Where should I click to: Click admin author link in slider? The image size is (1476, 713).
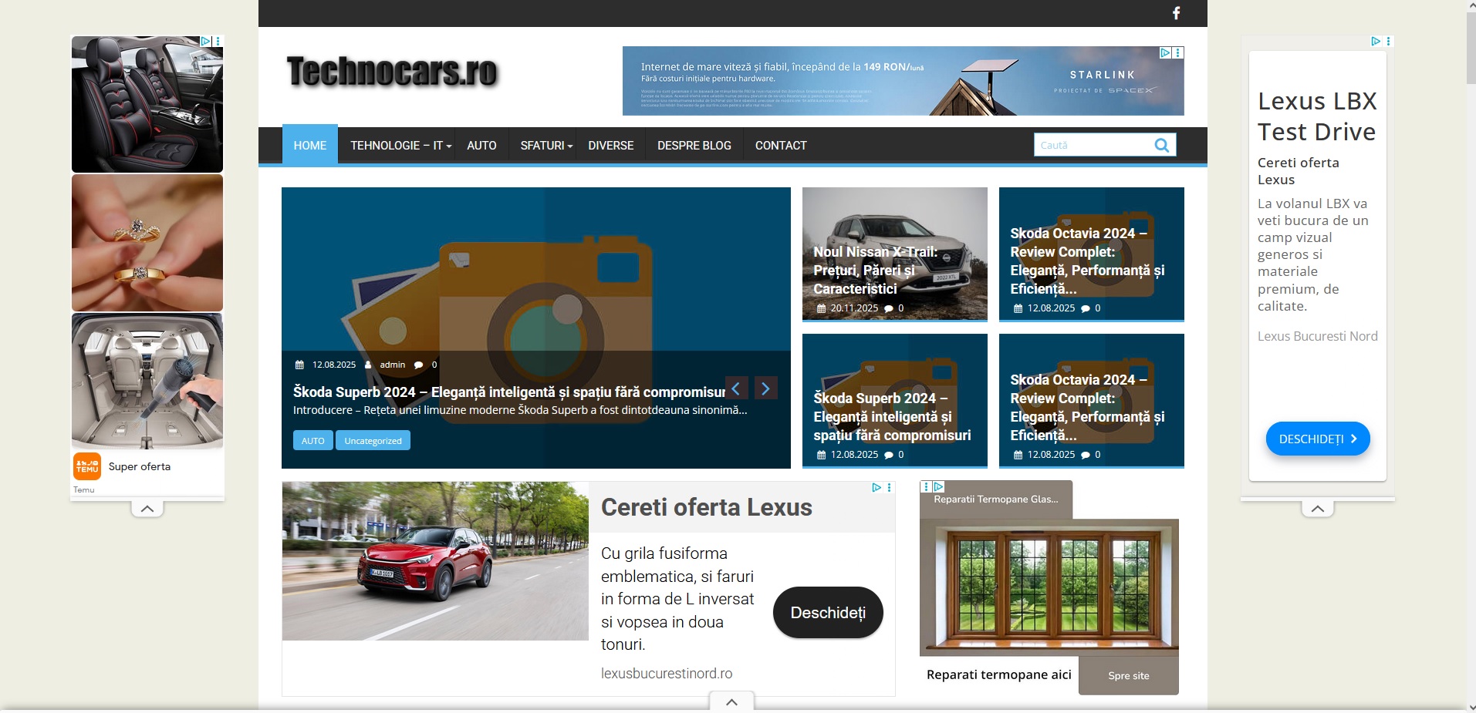392,365
